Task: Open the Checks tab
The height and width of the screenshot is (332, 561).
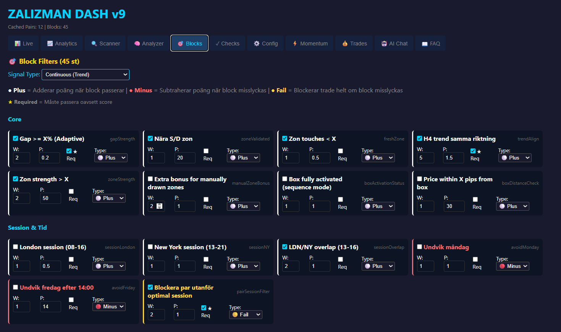Action: pyautogui.click(x=227, y=44)
